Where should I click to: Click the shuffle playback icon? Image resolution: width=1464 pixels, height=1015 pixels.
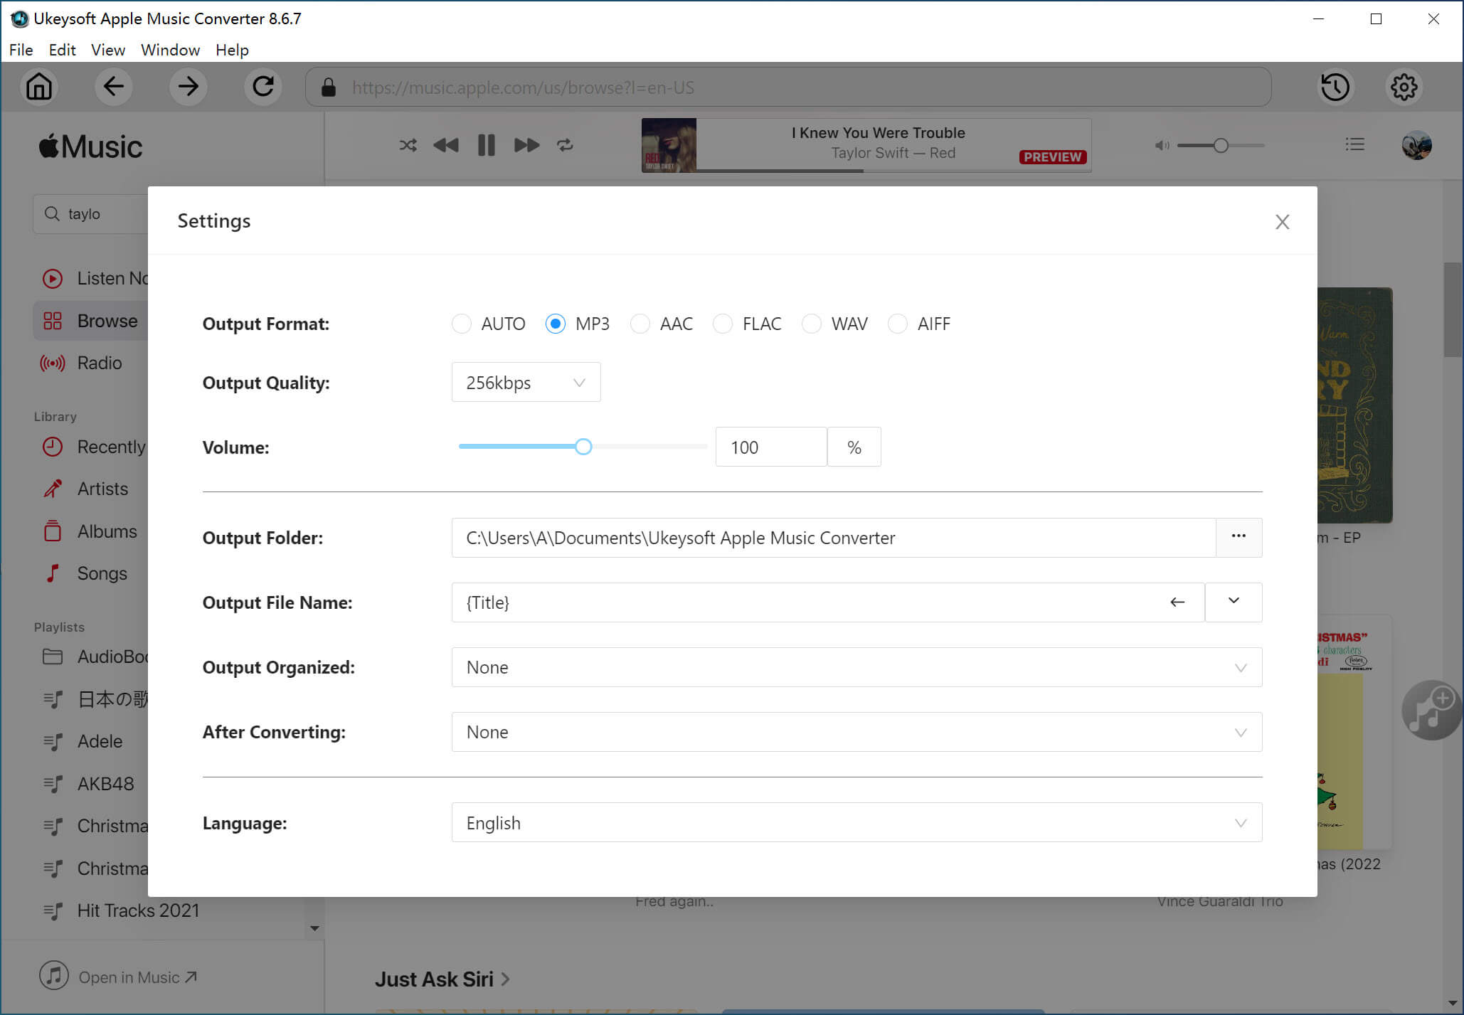(406, 144)
